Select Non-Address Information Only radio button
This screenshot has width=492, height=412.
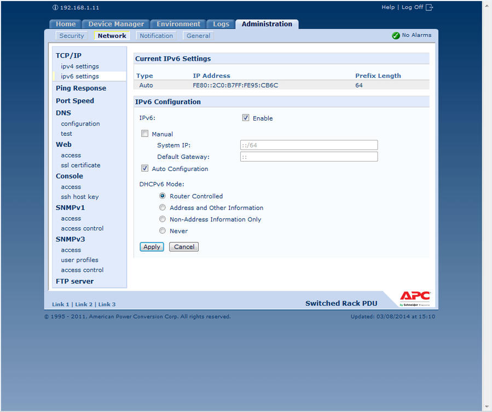click(x=163, y=219)
